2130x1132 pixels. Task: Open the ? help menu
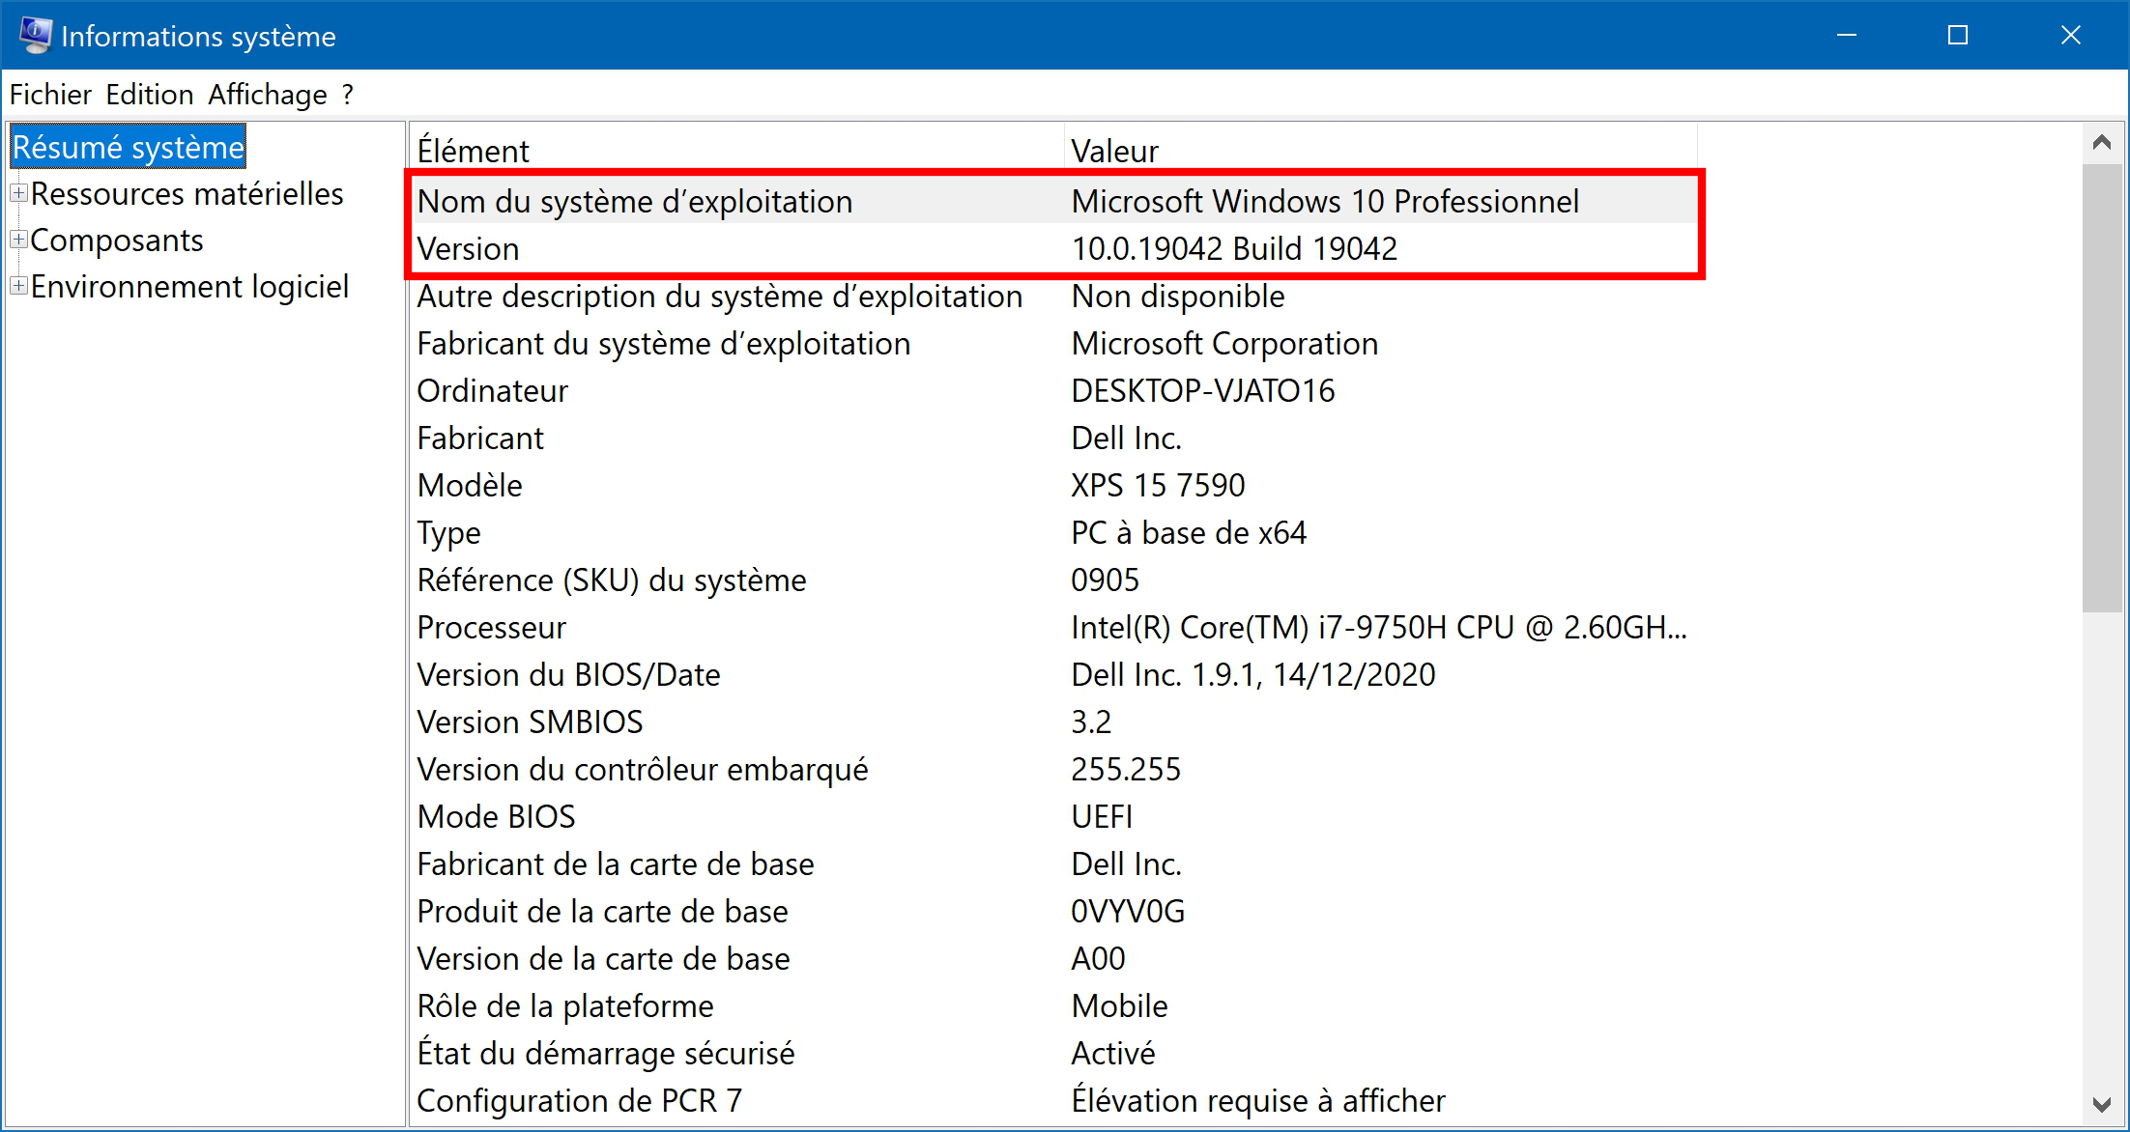(x=348, y=95)
